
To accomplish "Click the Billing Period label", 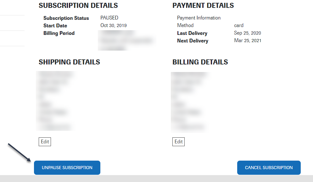I will tap(59, 33).
